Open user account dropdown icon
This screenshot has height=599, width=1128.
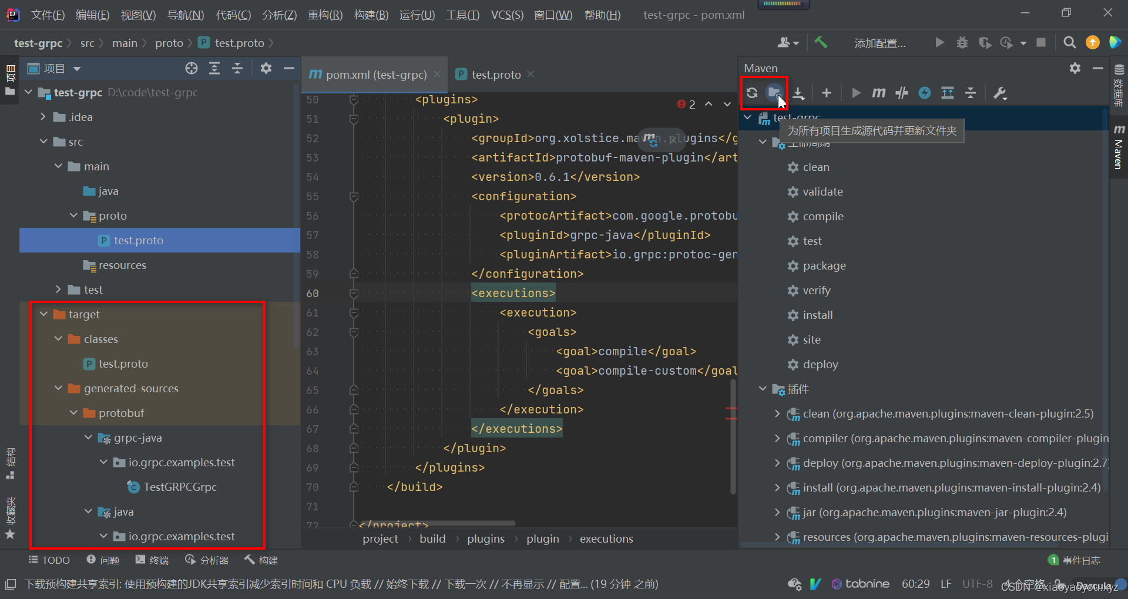788,42
